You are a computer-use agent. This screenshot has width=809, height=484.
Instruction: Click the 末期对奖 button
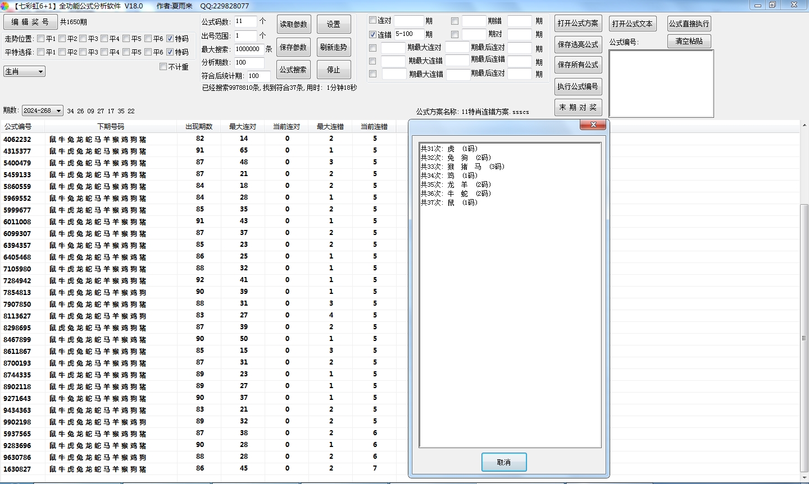click(x=578, y=107)
